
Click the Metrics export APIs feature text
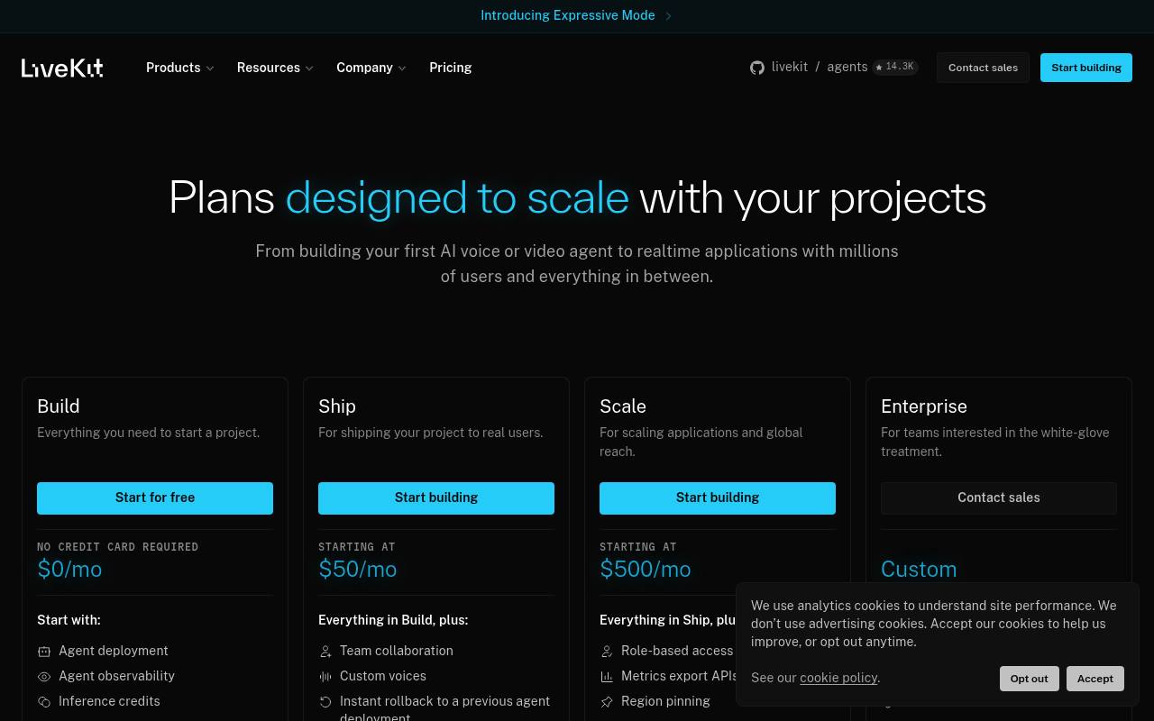(x=680, y=676)
